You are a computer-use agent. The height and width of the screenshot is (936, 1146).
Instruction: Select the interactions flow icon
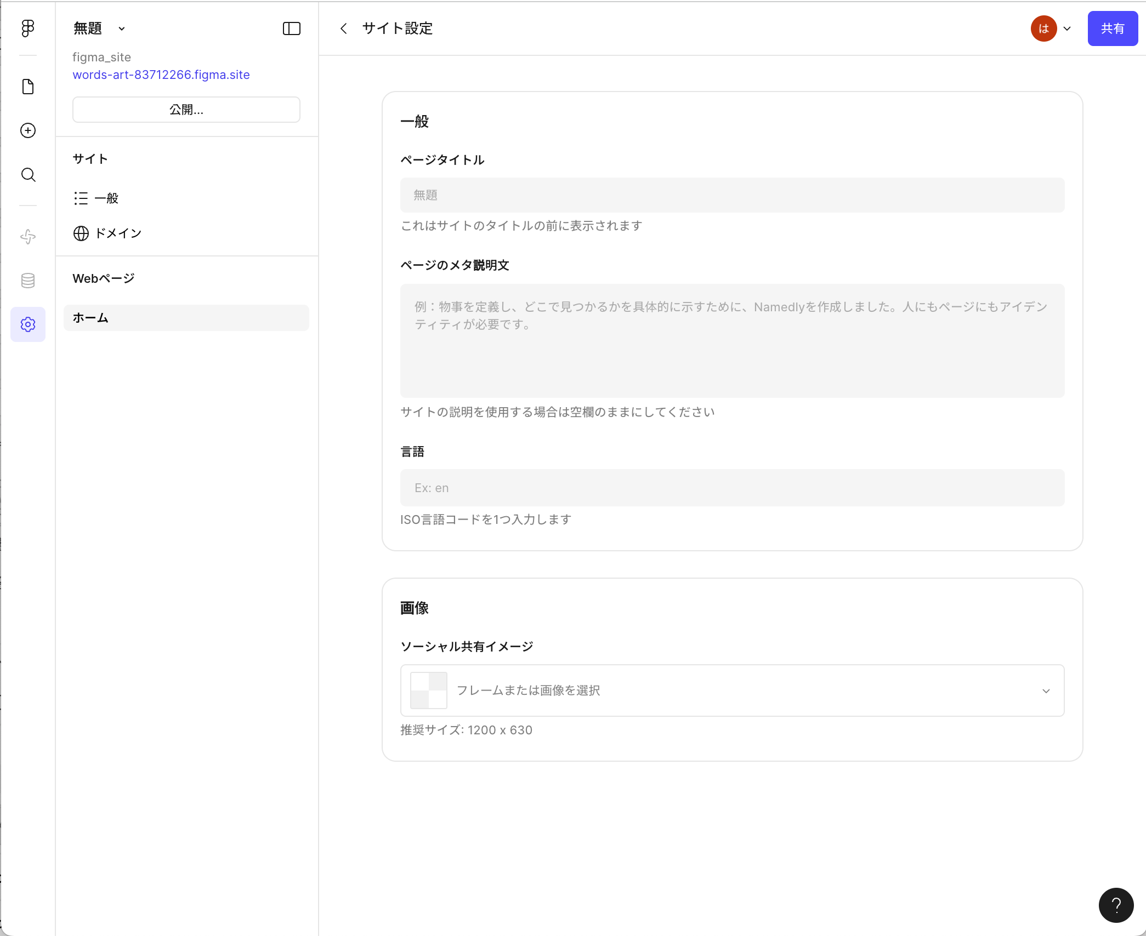point(28,237)
